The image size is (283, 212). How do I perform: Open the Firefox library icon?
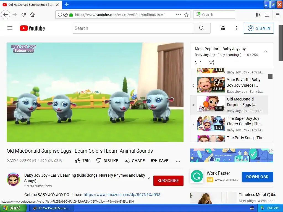coord(258,15)
